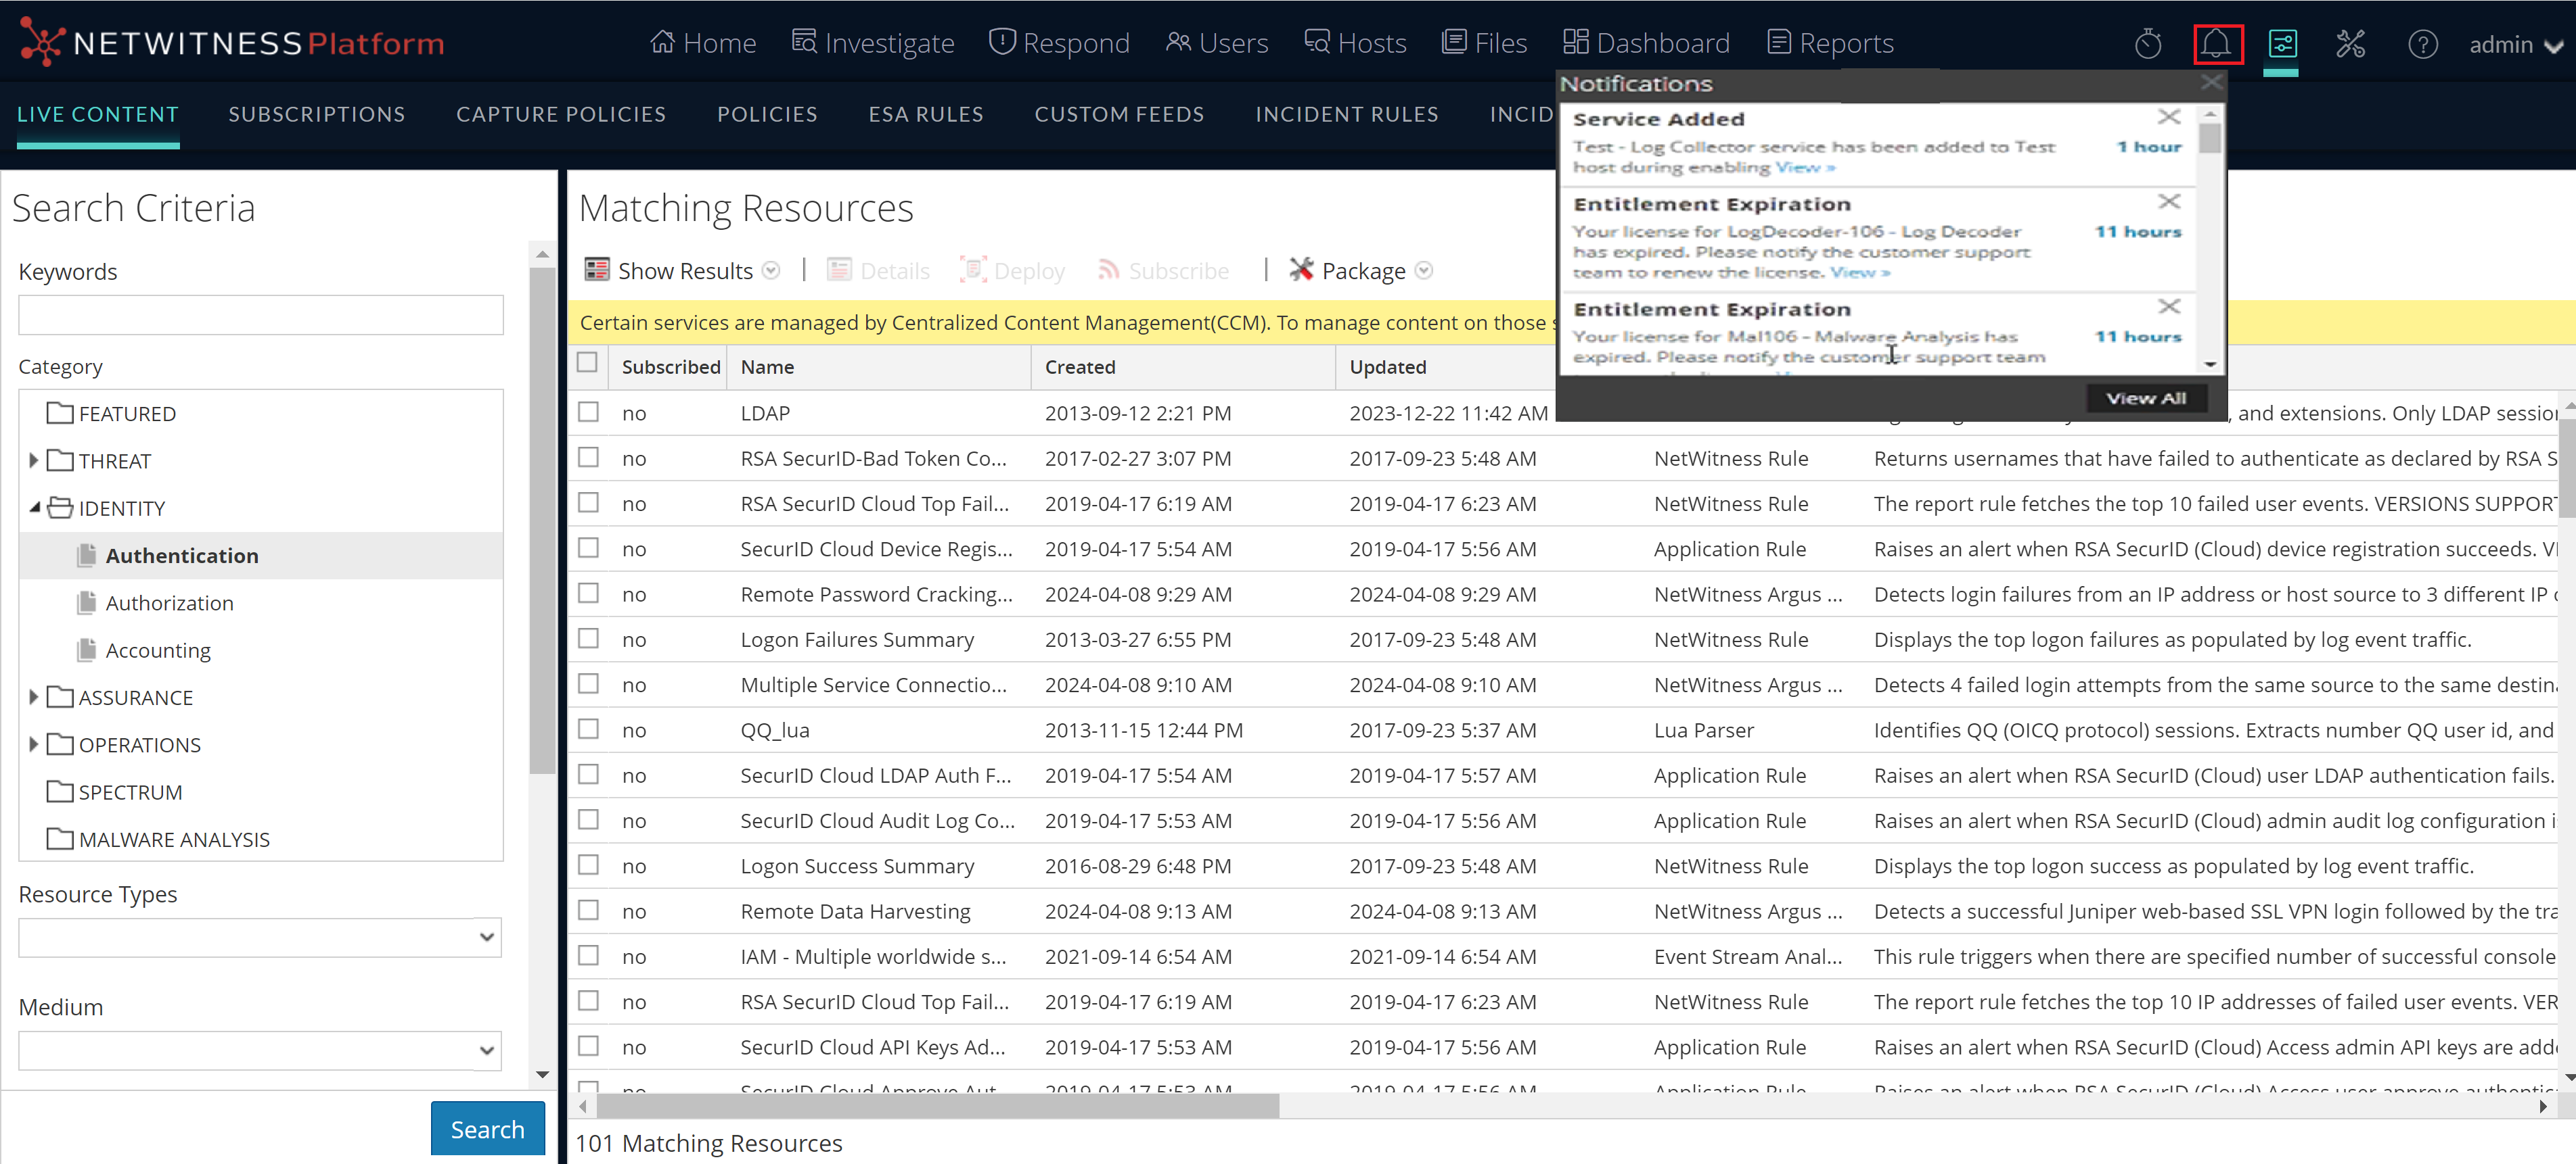Collapse the IDENTITY category folder
The width and height of the screenshot is (2576, 1164).
34,508
